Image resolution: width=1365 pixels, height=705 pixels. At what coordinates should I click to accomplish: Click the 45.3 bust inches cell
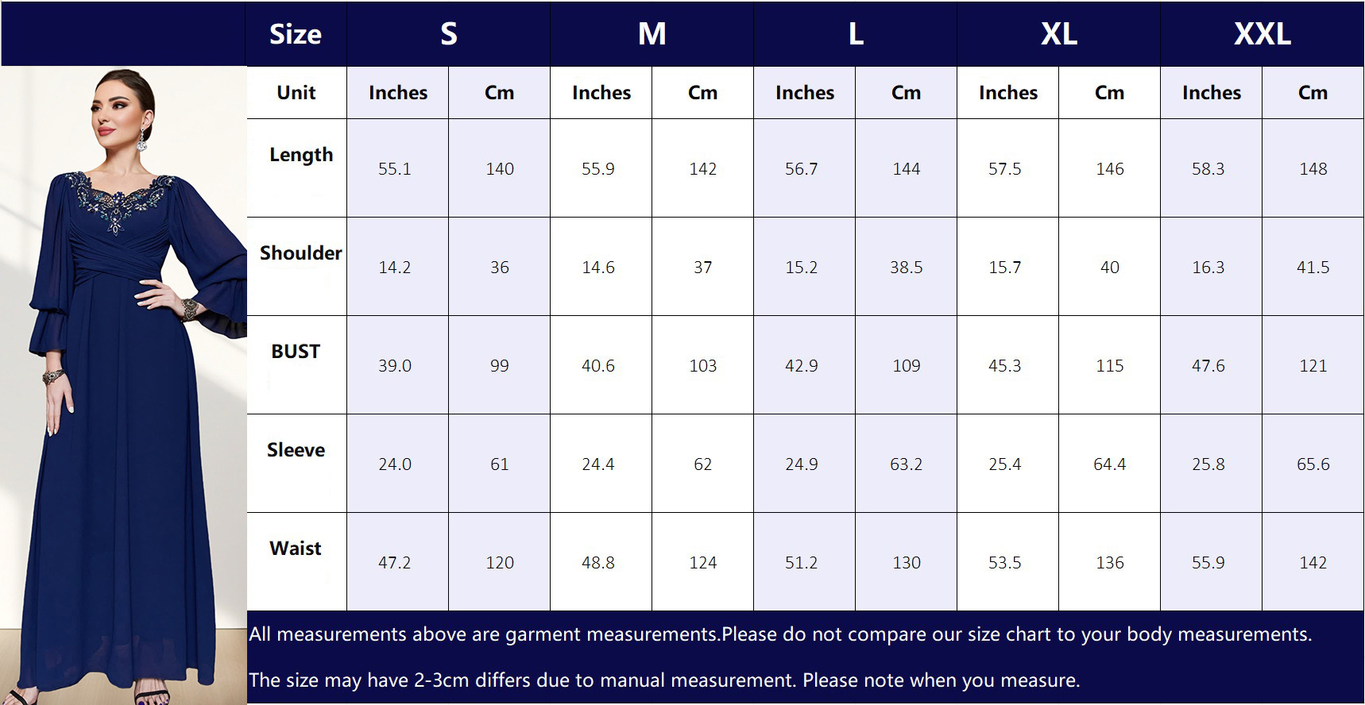point(1005,366)
